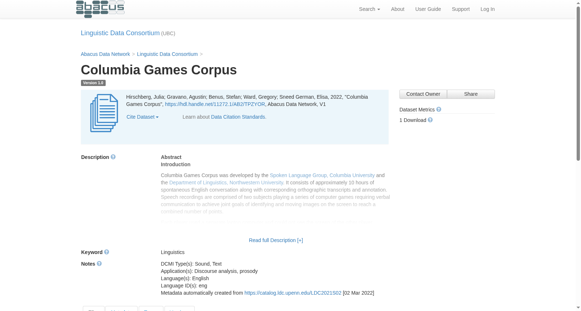
Task: Click the scrollbar up arrow
Action: (578, 3)
